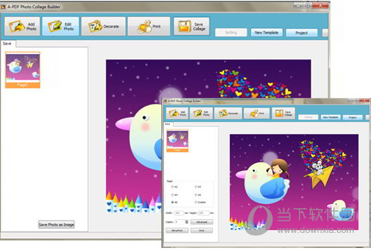371x250 pixels.
Task: Click the Height input field
Action: point(204,213)
